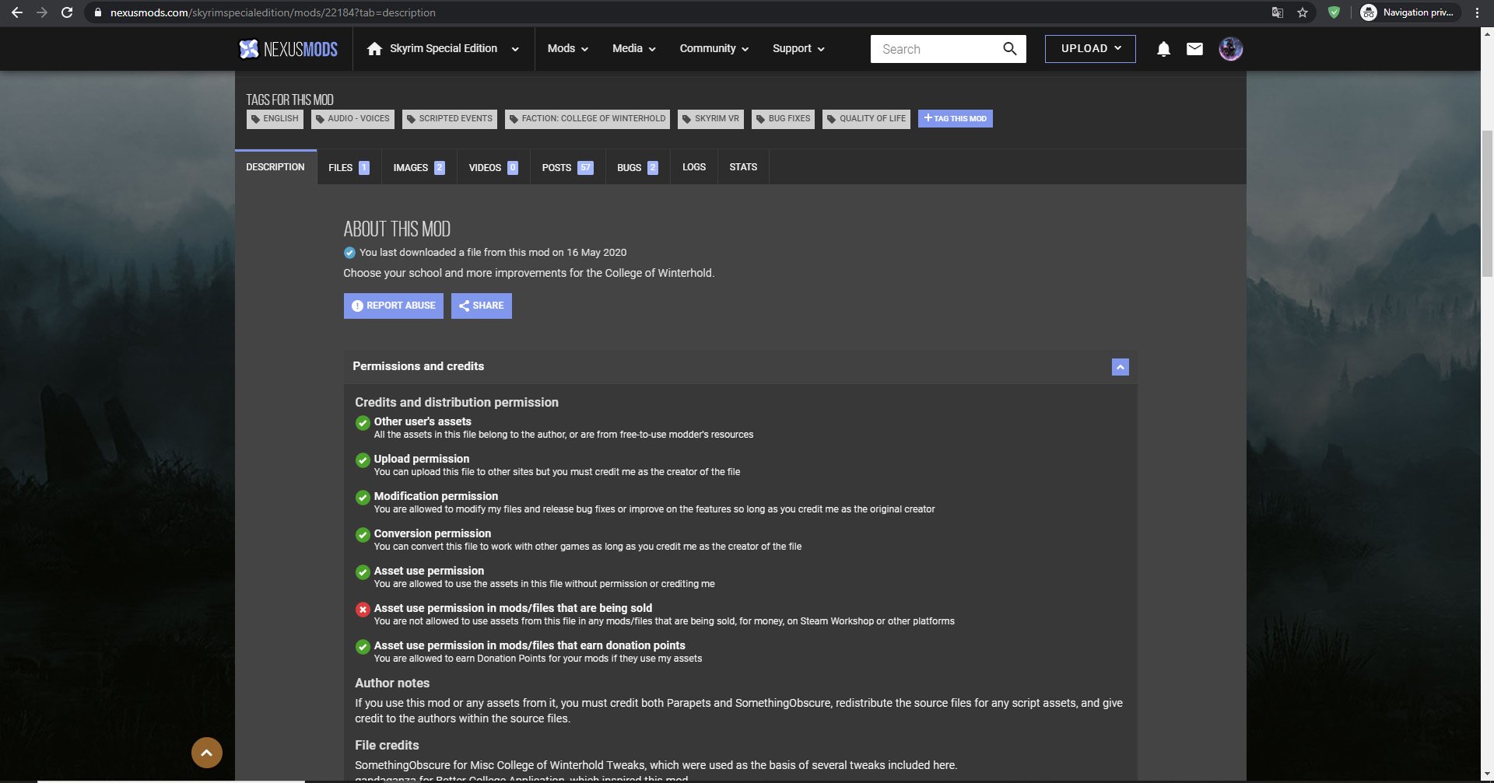The image size is (1494, 783).
Task: Bookmark this page with star icon
Action: pos(1303,12)
